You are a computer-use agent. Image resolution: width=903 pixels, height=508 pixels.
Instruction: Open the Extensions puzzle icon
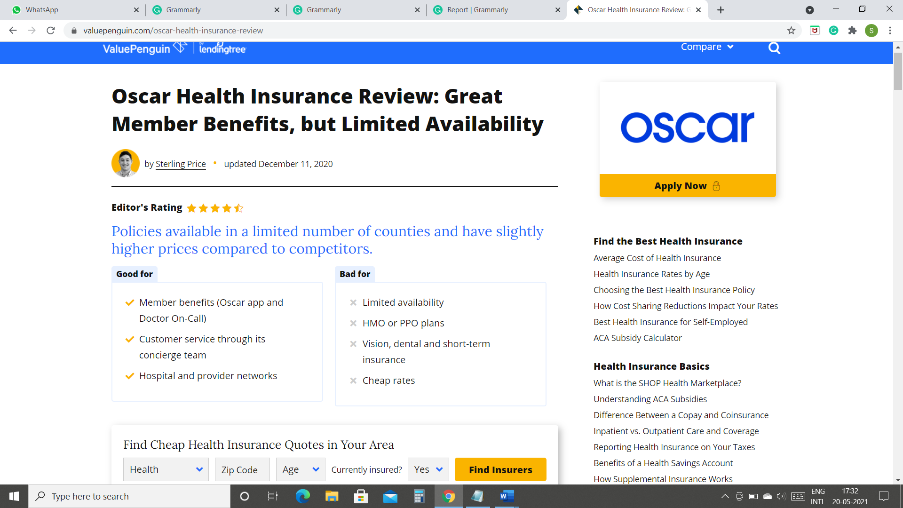pos(852,31)
